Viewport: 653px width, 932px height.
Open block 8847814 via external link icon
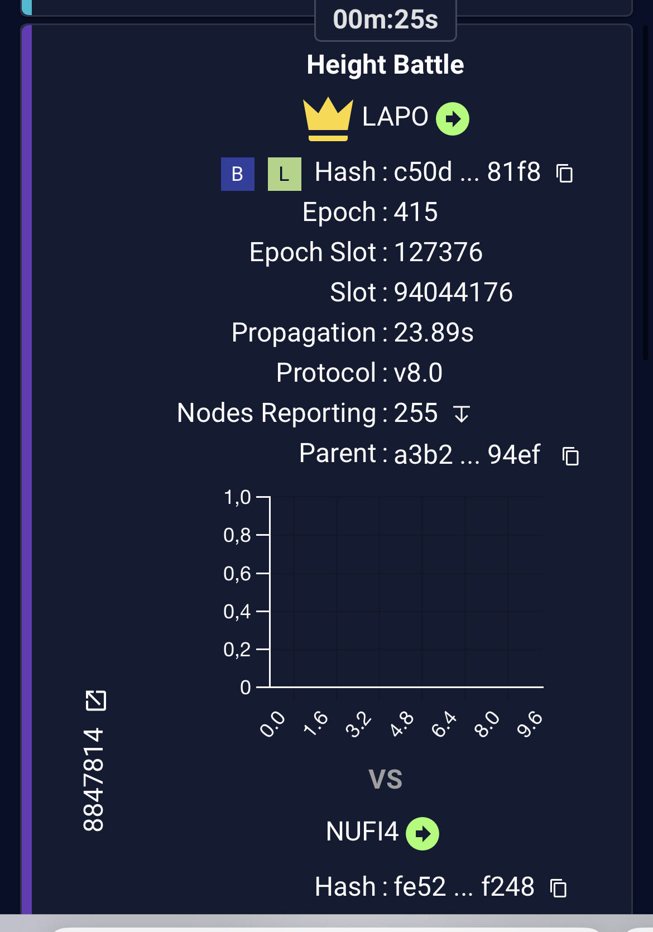click(x=95, y=700)
